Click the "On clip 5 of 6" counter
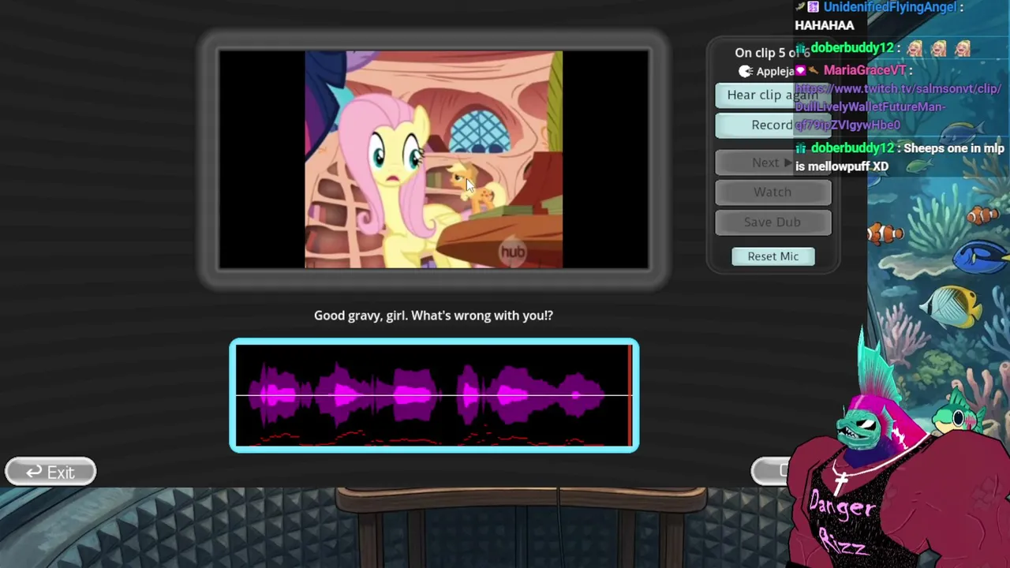Screen dimensions: 1010x568 coord(772,53)
